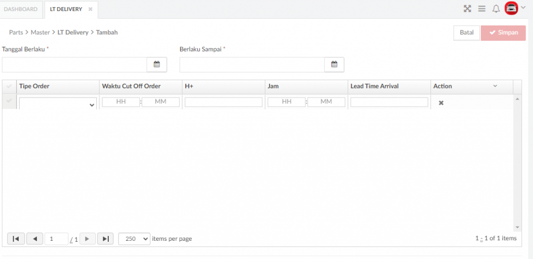The image size is (533, 259).
Task: Focus the Tanggal Berlaku date field
Action: (x=74, y=65)
